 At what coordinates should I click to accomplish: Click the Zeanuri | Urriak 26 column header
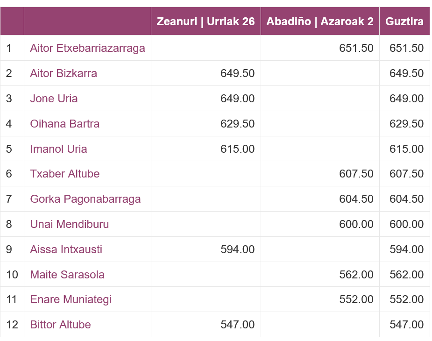[x=205, y=21]
